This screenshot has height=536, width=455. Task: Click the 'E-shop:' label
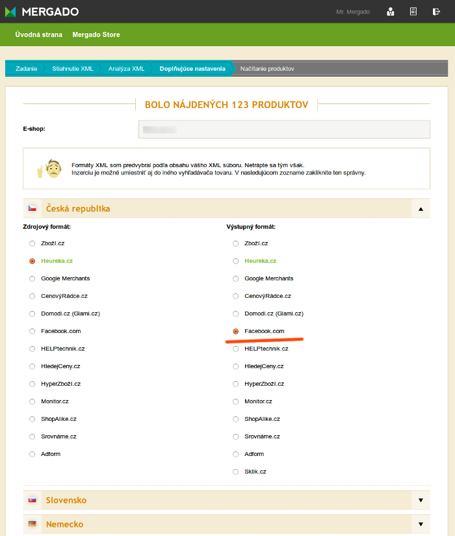click(x=34, y=129)
